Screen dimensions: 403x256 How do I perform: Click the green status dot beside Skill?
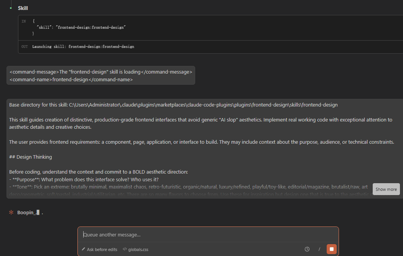[11, 8]
